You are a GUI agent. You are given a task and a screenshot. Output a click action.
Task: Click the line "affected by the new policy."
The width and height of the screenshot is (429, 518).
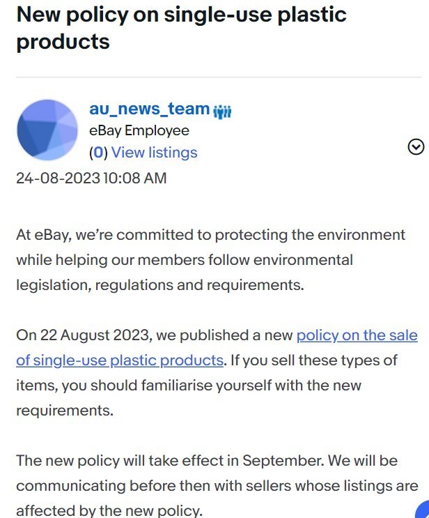[x=109, y=510]
